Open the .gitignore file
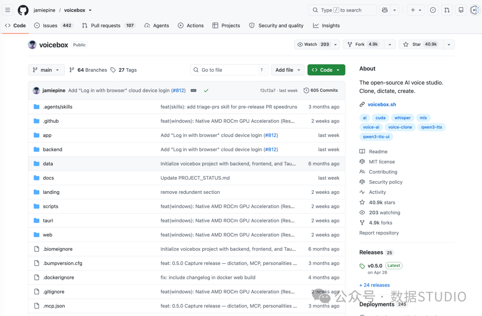The width and height of the screenshot is (482, 316). tap(54, 292)
